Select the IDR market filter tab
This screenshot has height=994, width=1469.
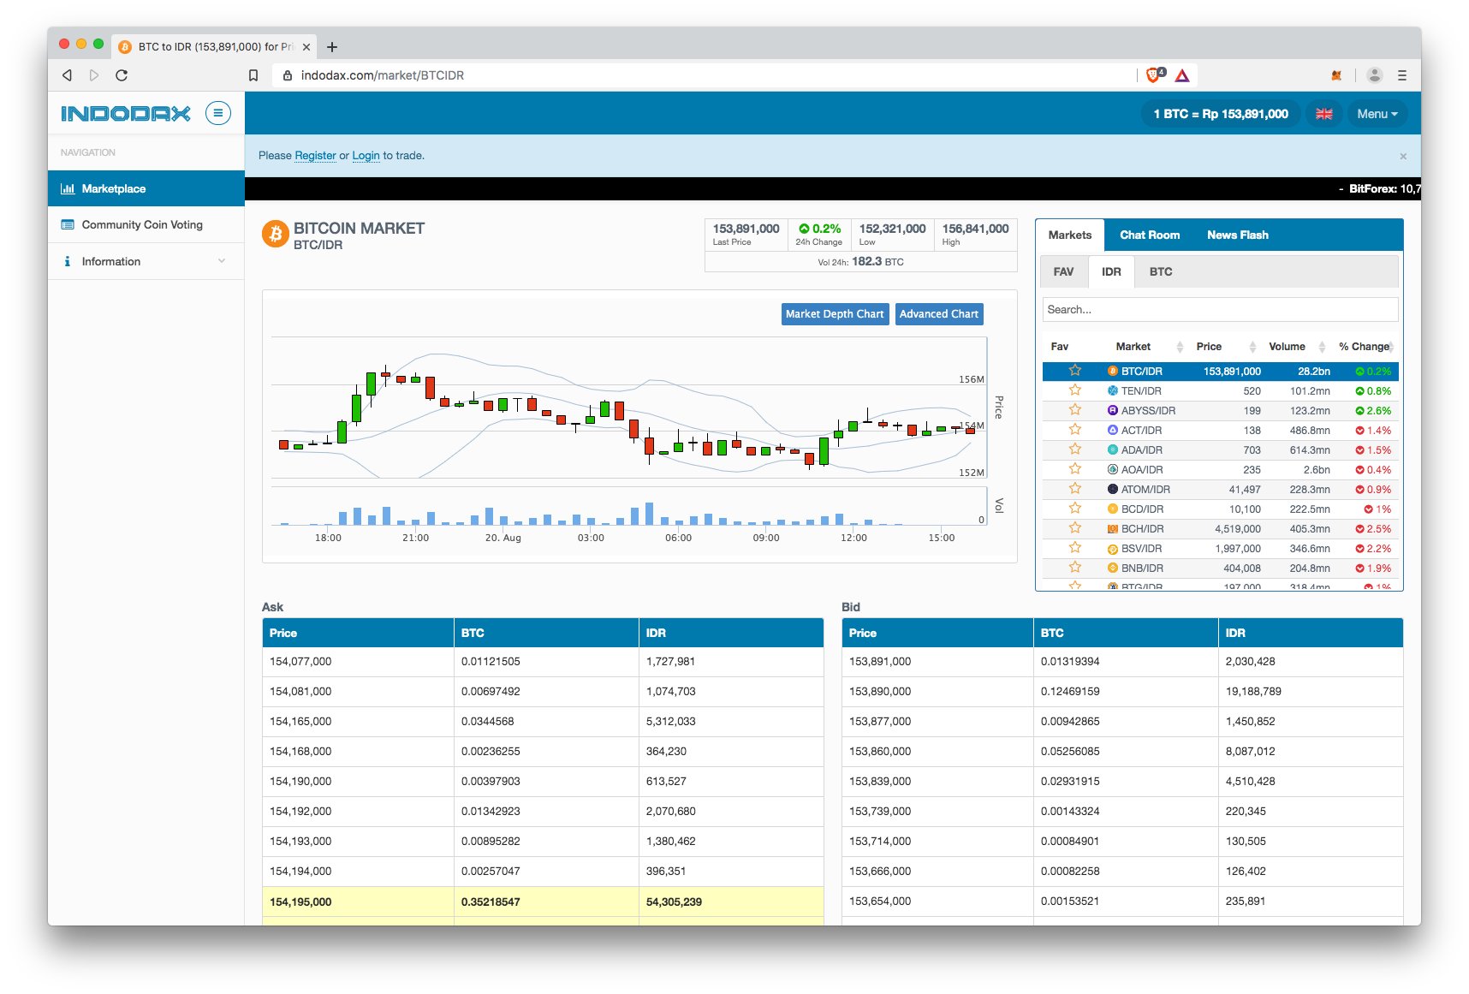pyautogui.click(x=1111, y=271)
